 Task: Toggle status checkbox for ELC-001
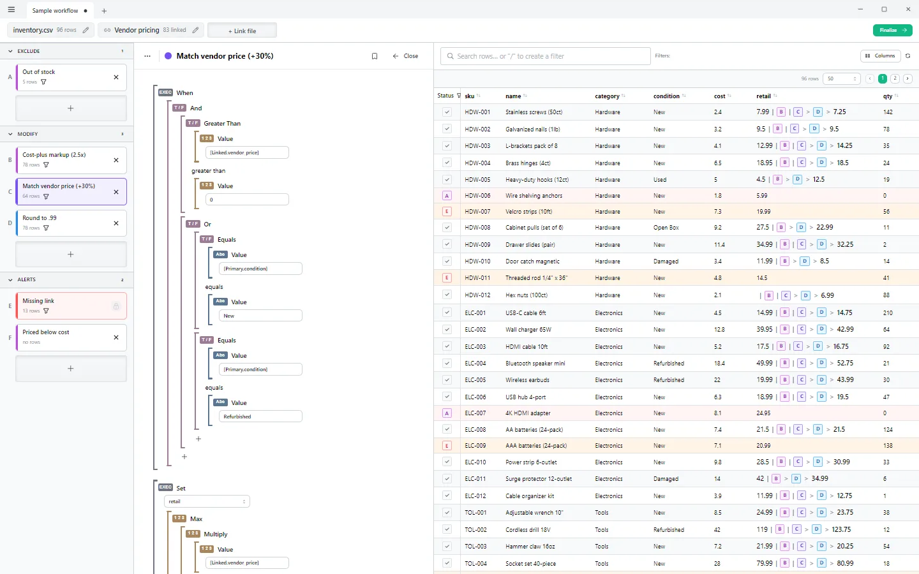[447, 313]
